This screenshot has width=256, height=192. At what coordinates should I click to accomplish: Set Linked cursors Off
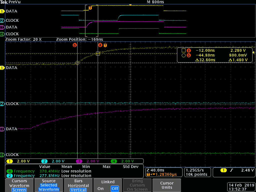click(x=115, y=188)
